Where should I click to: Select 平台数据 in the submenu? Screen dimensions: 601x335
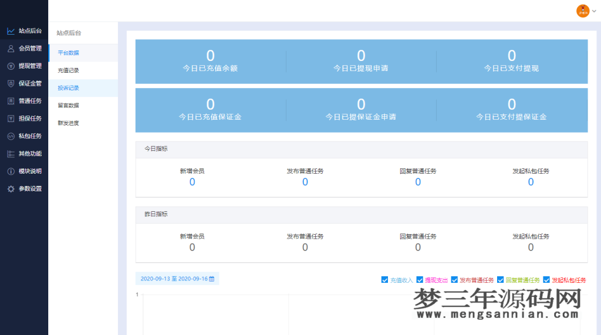click(x=83, y=53)
